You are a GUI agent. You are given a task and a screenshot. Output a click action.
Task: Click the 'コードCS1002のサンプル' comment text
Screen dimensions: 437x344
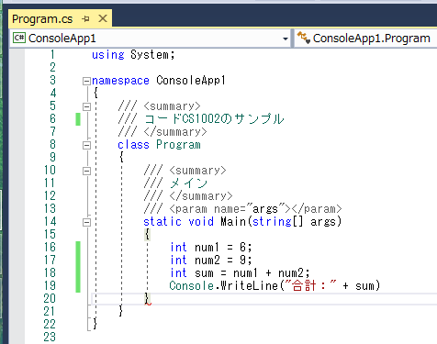pyautogui.click(x=214, y=119)
